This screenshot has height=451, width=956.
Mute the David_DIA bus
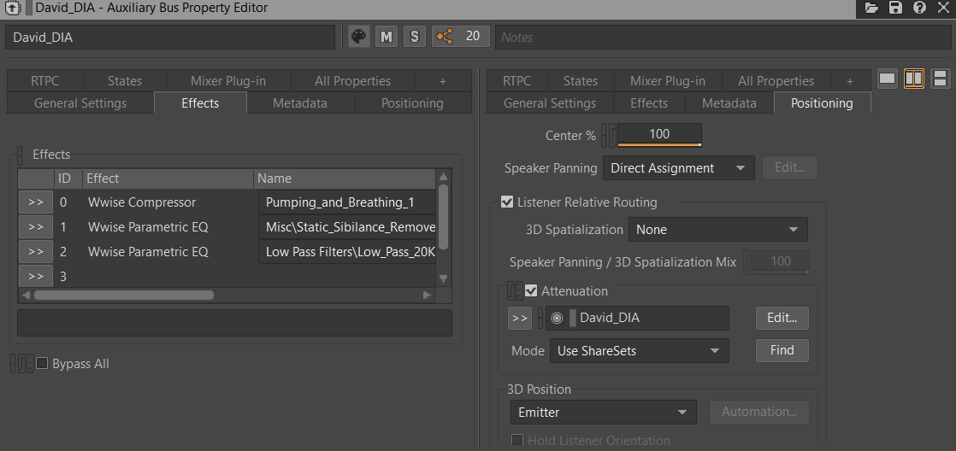point(386,37)
